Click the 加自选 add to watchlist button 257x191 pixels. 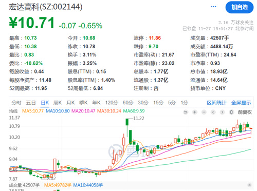(x=240, y=7)
